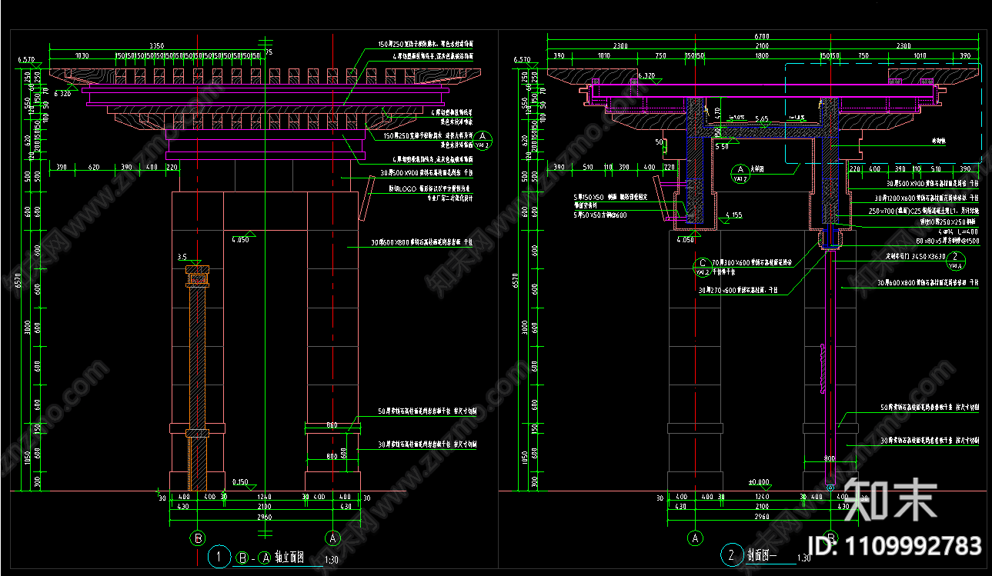This screenshot has height=576, width=992.
Task: Select drawing number bubble 2 by 剖面图一
Action: 730,554
